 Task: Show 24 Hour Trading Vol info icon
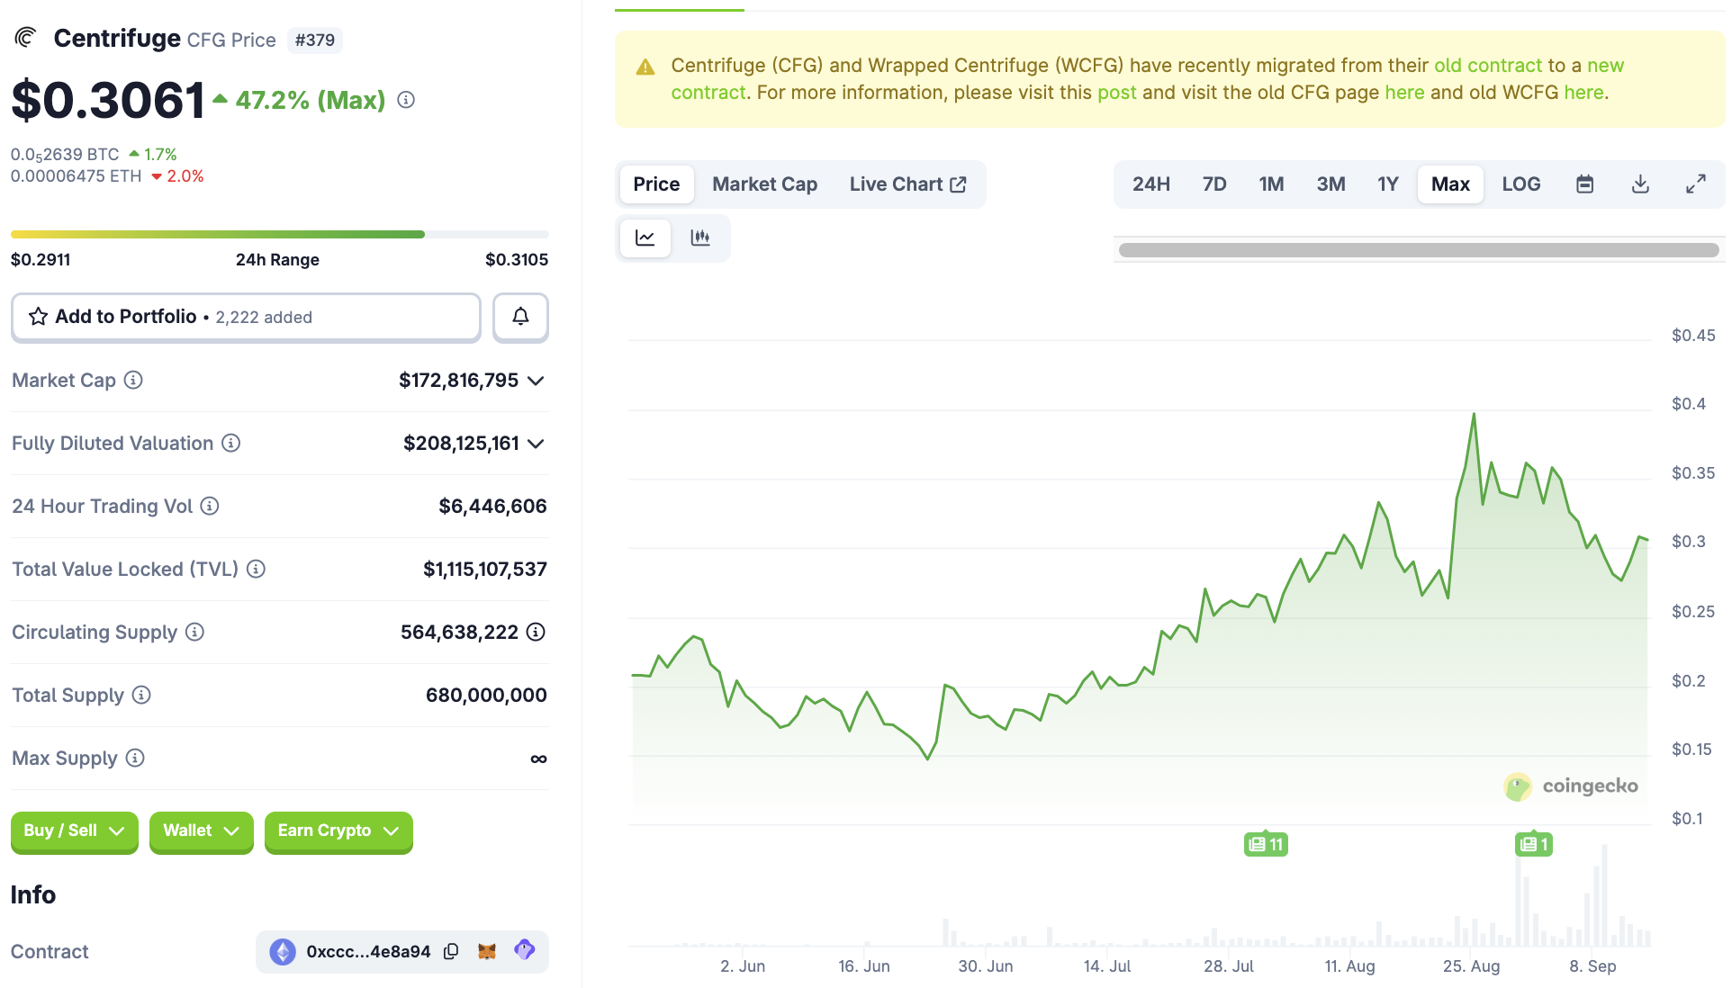click(210, 506)
